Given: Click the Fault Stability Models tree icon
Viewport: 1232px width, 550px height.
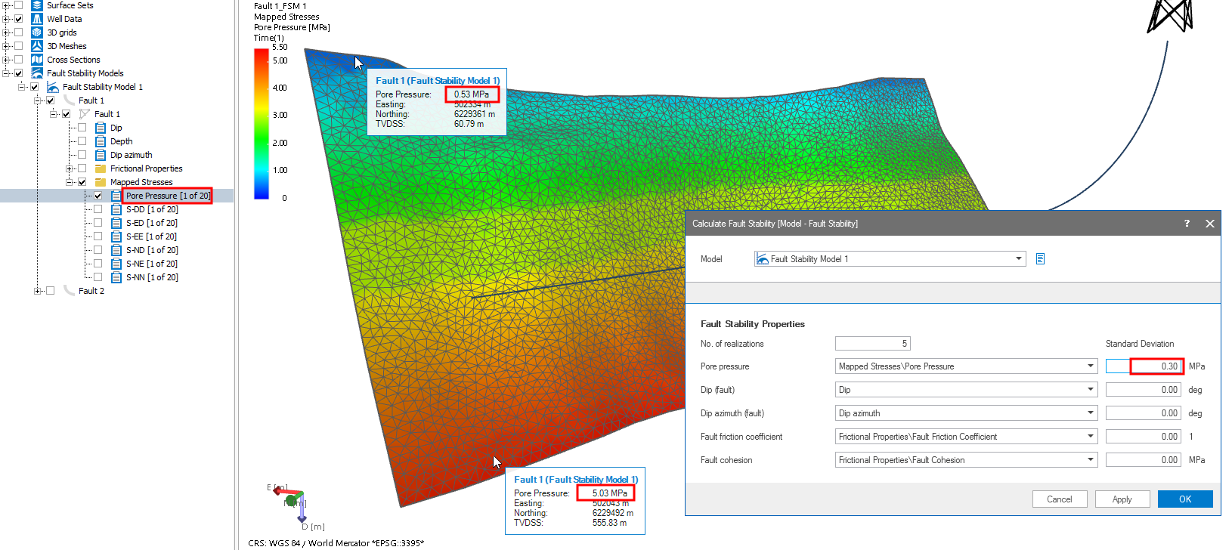Looking at the screenshot, I should click(x=37, y=73).
